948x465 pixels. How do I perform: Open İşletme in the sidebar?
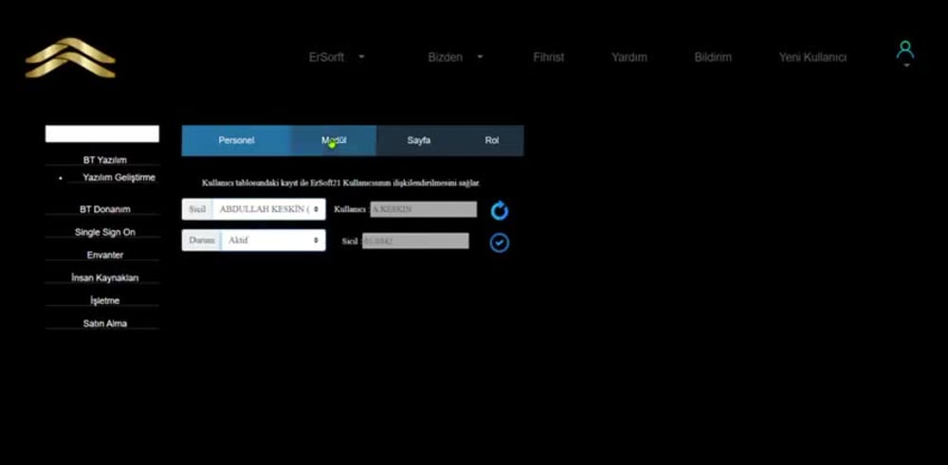pyautogui.click(x=104, y=301)
